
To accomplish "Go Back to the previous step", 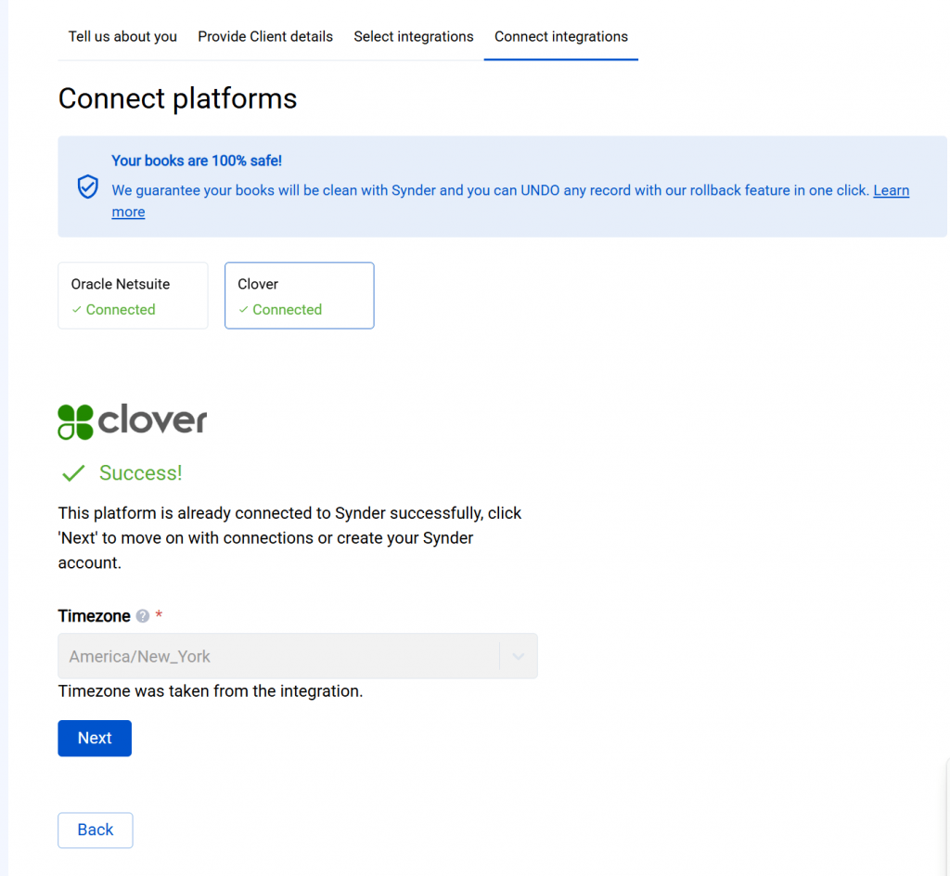I will [x=96, y=830].
